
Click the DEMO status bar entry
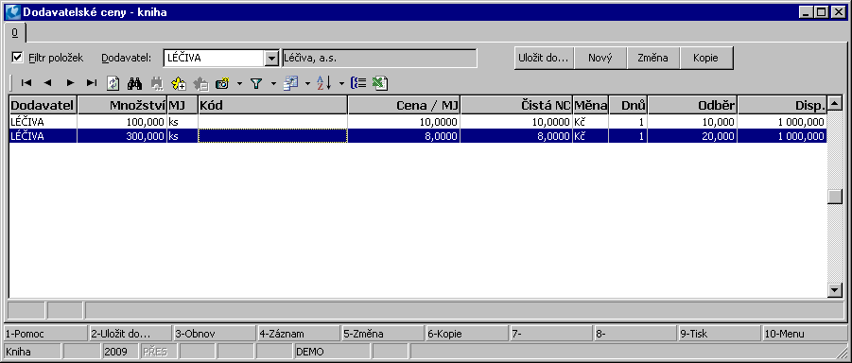tap(332, 352)
